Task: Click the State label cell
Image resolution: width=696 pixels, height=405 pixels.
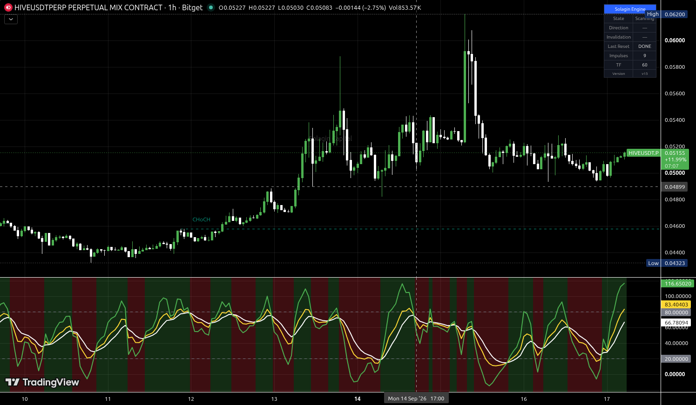Action: point(619,19)
